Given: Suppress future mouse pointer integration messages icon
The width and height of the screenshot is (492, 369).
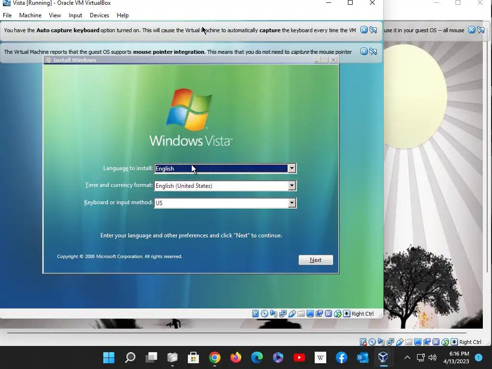Looking at the screenshot, I should 373,51.
